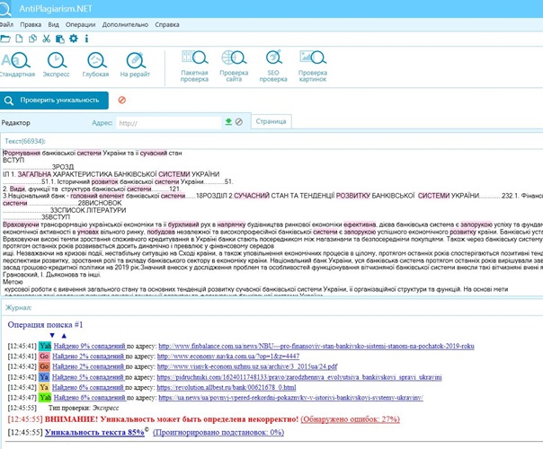Open the Правка menu

click(31, 24)
